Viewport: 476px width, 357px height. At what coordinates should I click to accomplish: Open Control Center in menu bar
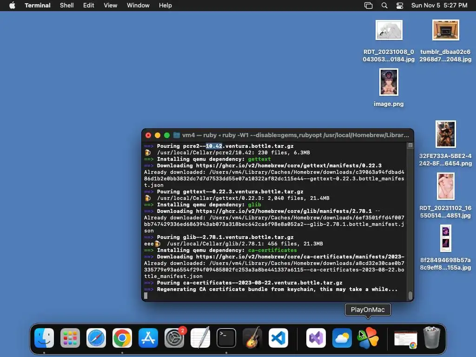point(400,6)
